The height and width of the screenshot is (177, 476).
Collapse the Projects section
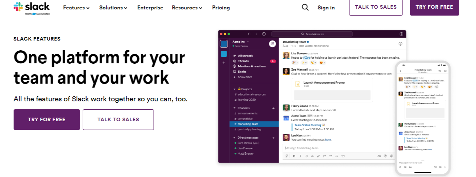(234, 89)
